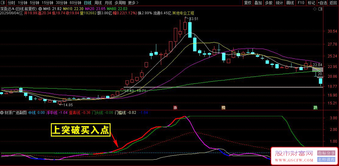Toggle the right side panel icon
The width and height of the screenshot is (339, 166).
point(320,9)
